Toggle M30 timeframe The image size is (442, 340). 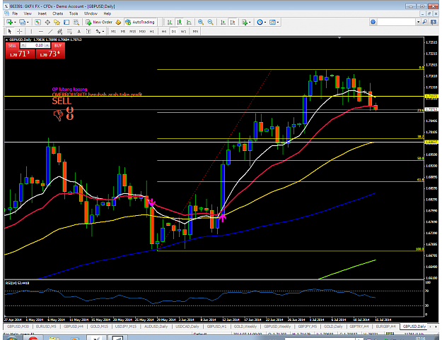(x=142, y=32)
